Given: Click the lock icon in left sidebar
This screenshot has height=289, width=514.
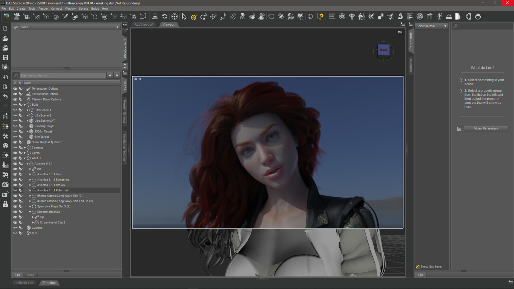Looking at the screenshot, I should click(5, 204).
